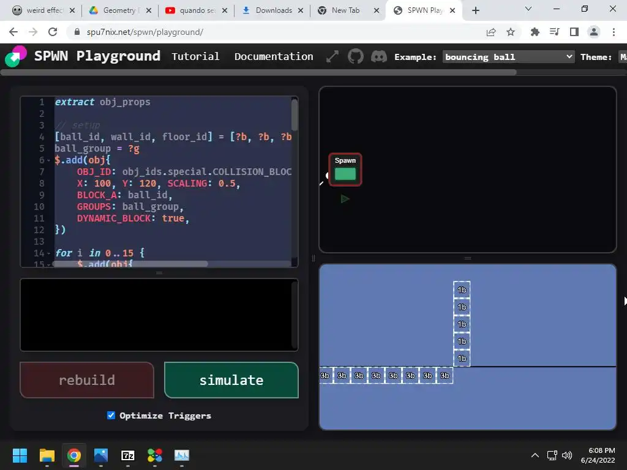The width and height of the screenshot is (627, 470).
Task: Bookmark this page with the star
Action: pyautogui.click(x=511, y=32)
